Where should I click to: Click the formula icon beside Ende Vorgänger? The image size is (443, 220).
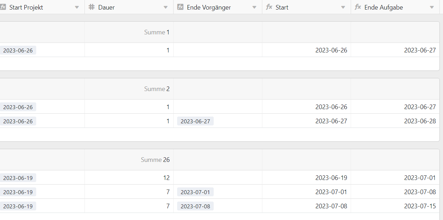180,7
